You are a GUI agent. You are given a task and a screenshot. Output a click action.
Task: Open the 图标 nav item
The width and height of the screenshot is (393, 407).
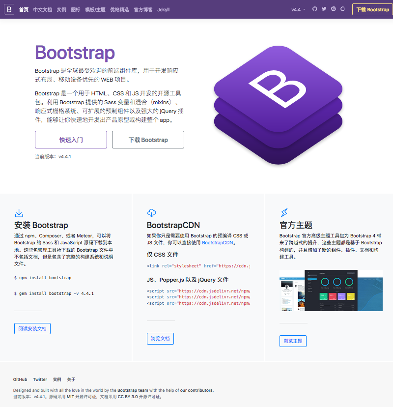tap(76, 10)
